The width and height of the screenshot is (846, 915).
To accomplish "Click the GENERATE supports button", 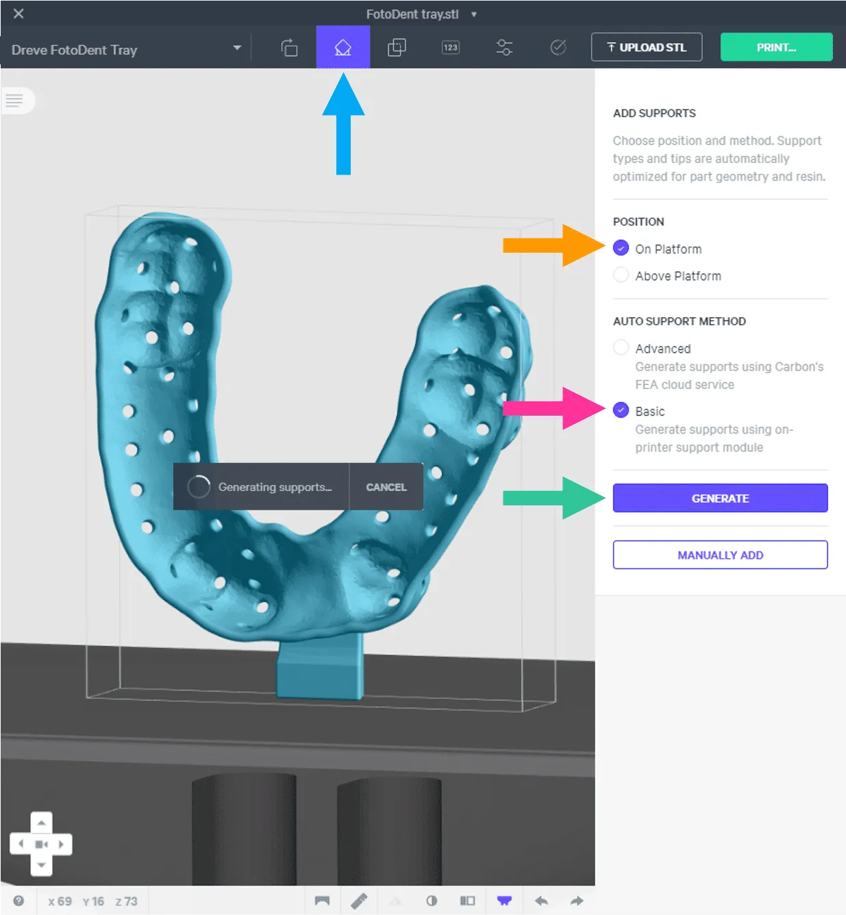I will 720,498.
